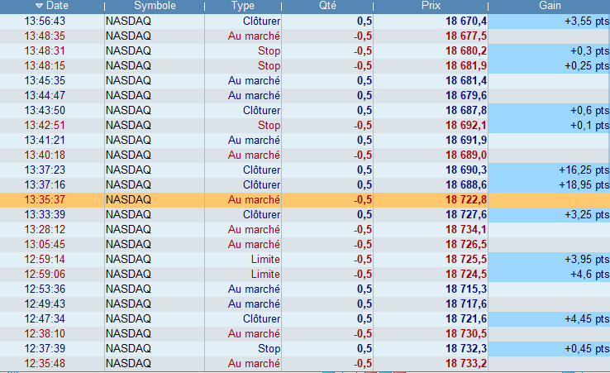Select the 13:33:39 time cell
Image resolution: width=610 pixels, height=373 pixels.
click(x=45, y=214)
